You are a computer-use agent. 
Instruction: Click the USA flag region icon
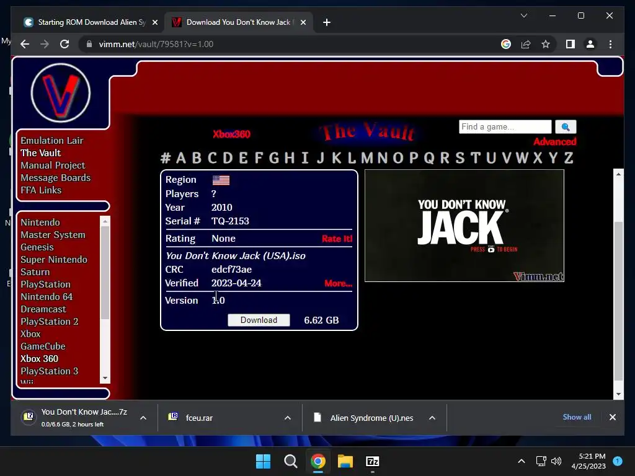coord(221,180)
